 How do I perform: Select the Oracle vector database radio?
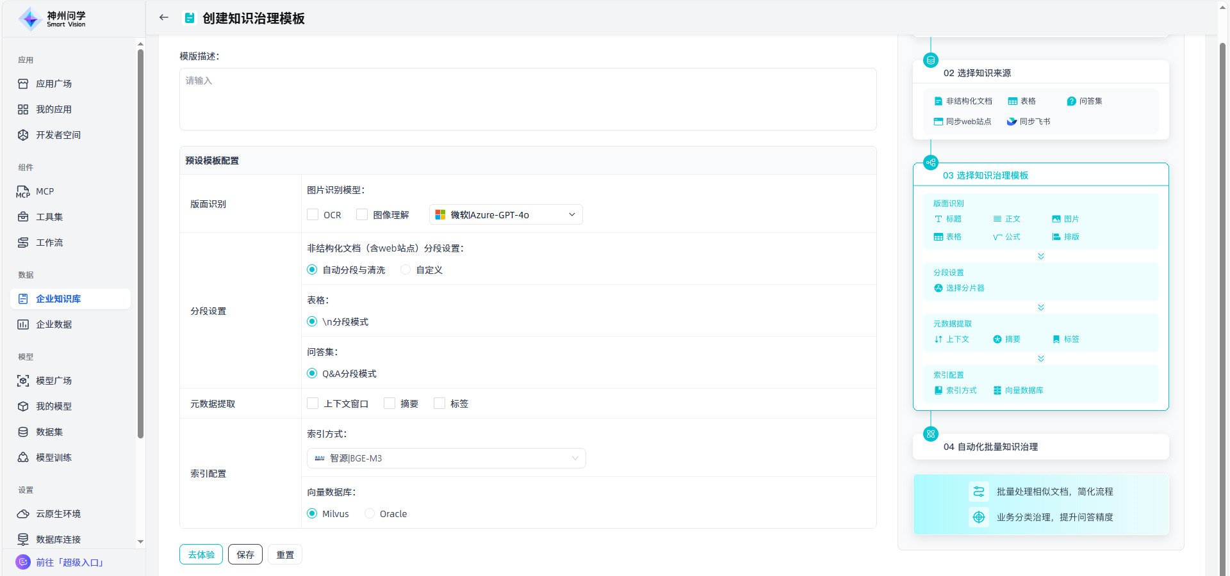tap(370, 514)
